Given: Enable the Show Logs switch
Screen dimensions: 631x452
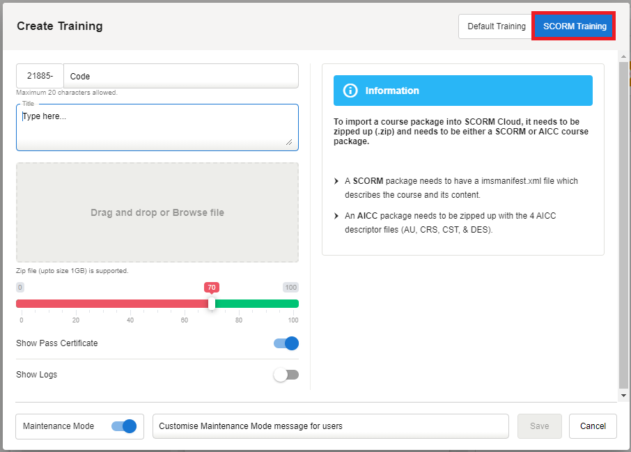Looking at the screenshot, I should [286, 375].
